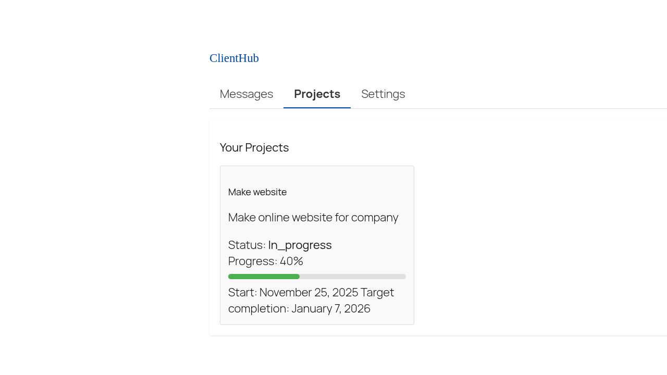Click the Your Projects heading
Viewport: 667px width, 375px height.
coord(254,148)
